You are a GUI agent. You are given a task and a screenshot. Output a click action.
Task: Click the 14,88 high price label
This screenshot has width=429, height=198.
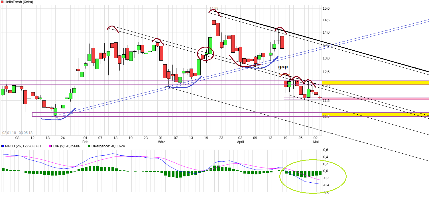click(214, 8)
